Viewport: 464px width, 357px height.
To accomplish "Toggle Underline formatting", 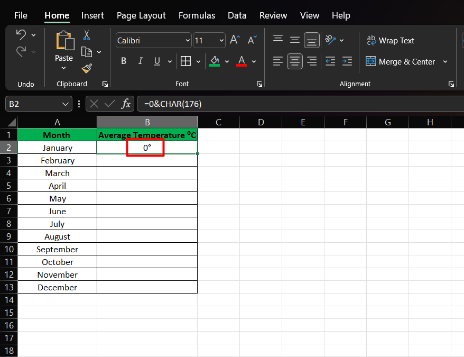I will click(x=157, y=61).
